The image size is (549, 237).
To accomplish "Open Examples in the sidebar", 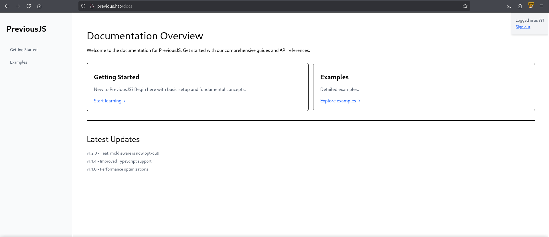I will coord(19,62).
